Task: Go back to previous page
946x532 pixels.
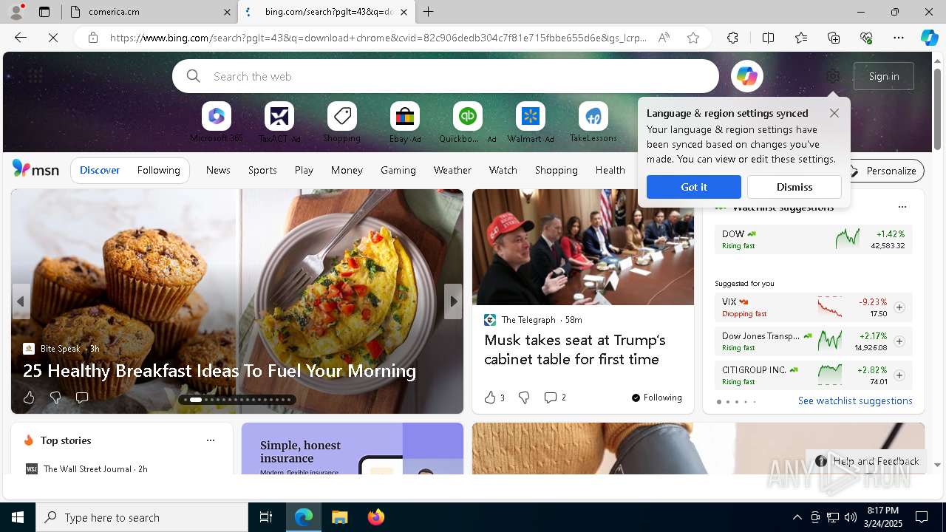Action: click(x=21, y=38)
